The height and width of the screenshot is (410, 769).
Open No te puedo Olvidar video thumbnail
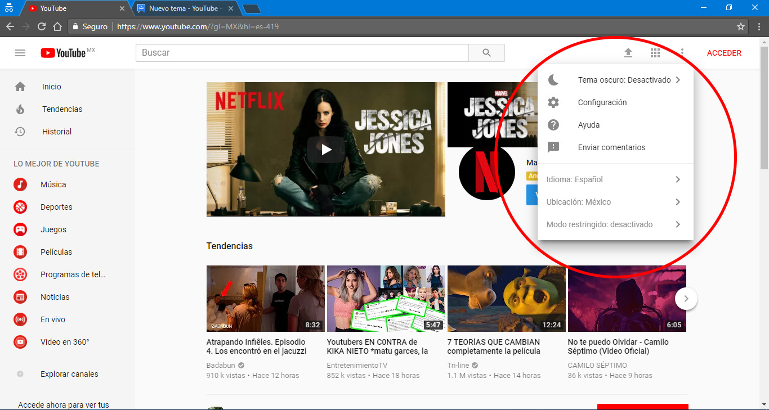tap(627, 299)
